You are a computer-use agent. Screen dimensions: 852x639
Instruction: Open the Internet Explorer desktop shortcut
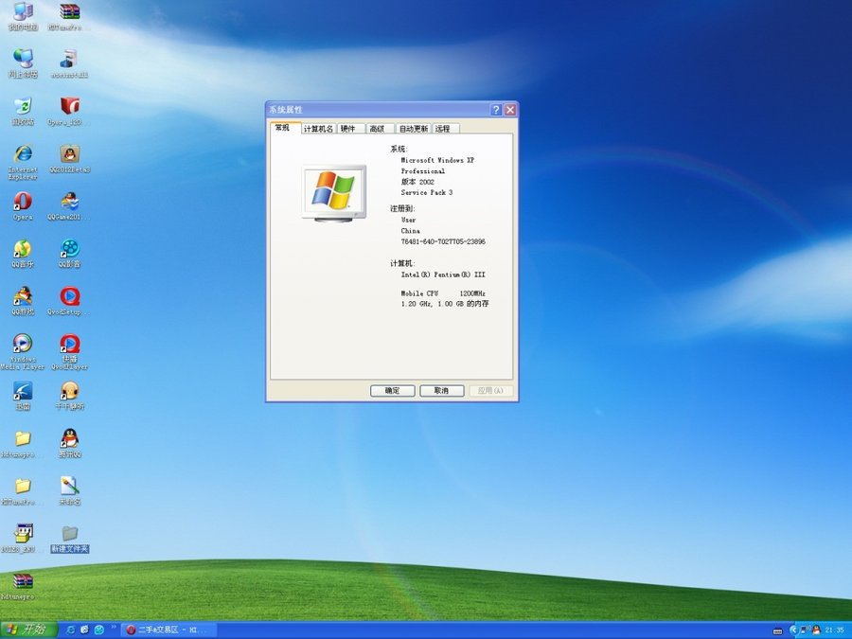coord(23,154)
